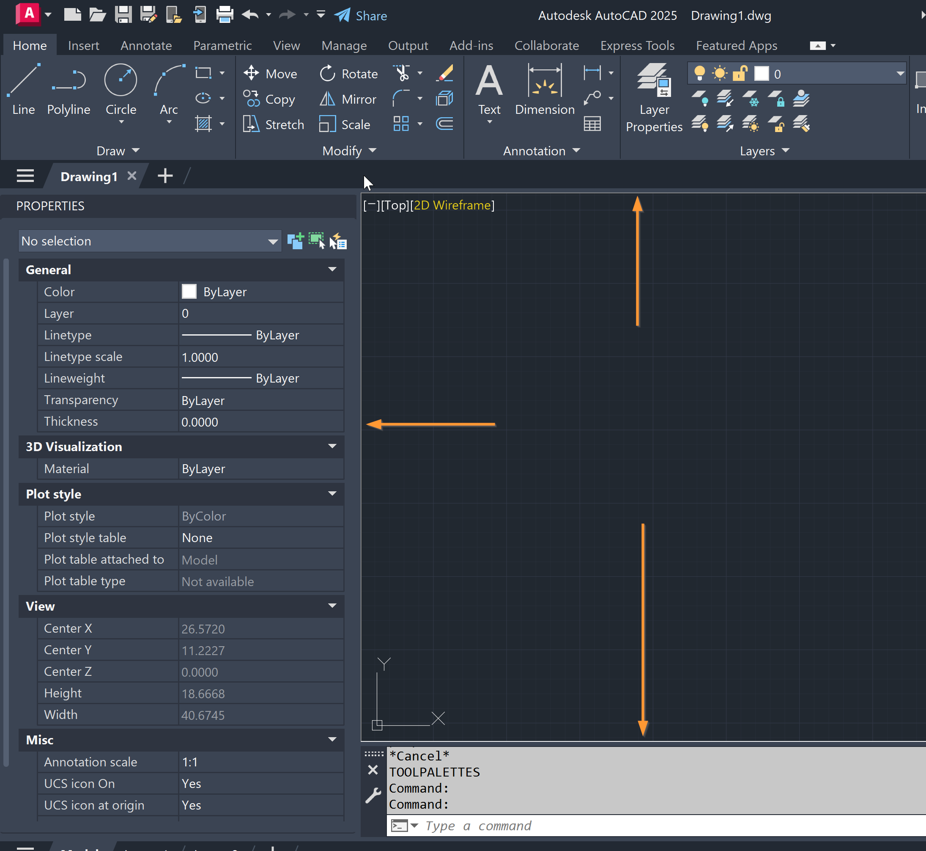Select ByLayer color swatch
The width and height of the screenshot is (926, 851).
188,292
